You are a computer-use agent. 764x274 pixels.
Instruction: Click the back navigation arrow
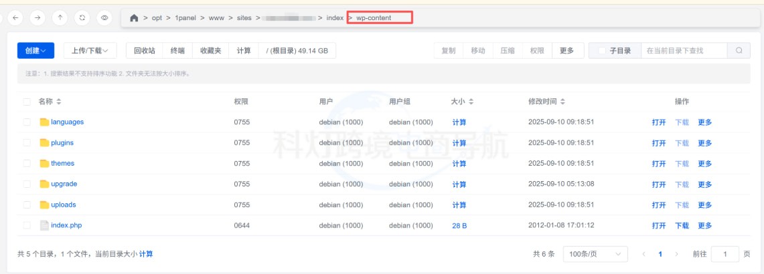pyautogui.click(x=15, y=18)
